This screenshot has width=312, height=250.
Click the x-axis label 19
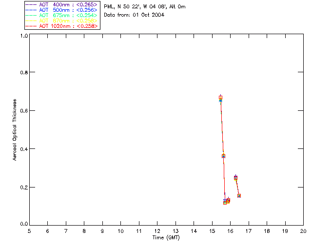[285, 231]
